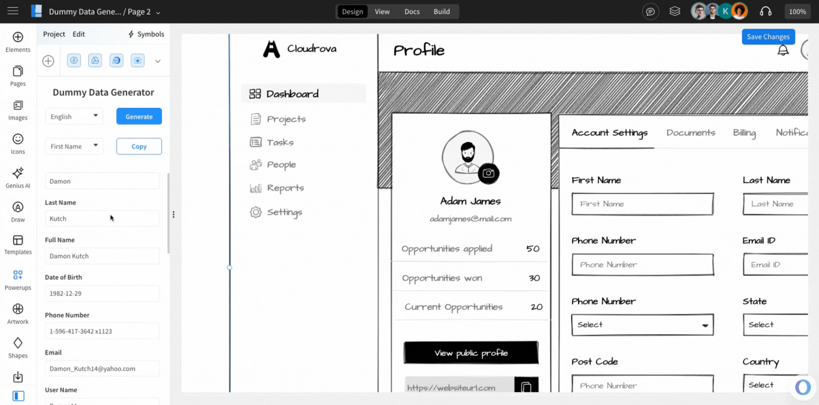819x405 pixels.
Task: Open the English language dropdown
Action: [x=74, y=116]
